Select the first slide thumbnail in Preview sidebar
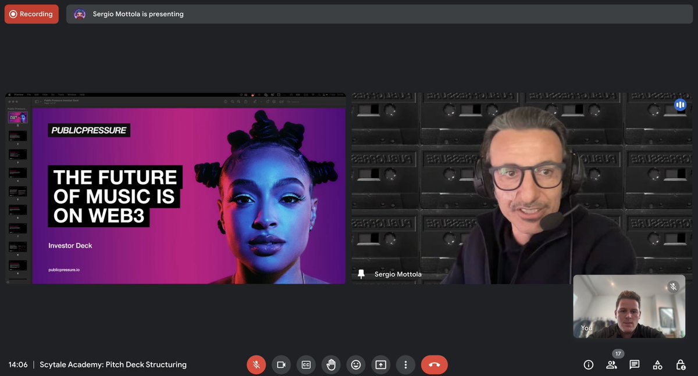The height and width of the screenshot is (376, 698). (x=17, y=116)
